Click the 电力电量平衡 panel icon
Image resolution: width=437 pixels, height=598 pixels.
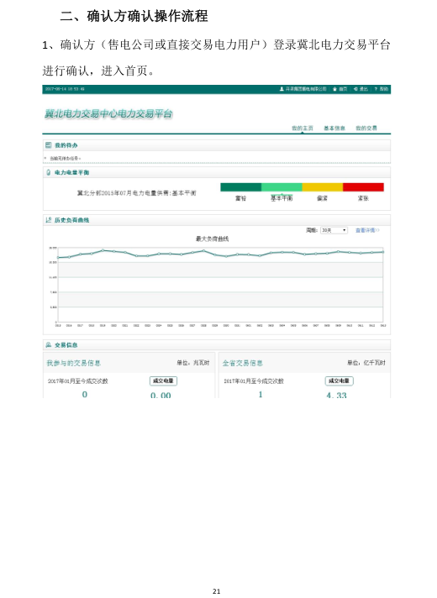click(49, 172)
